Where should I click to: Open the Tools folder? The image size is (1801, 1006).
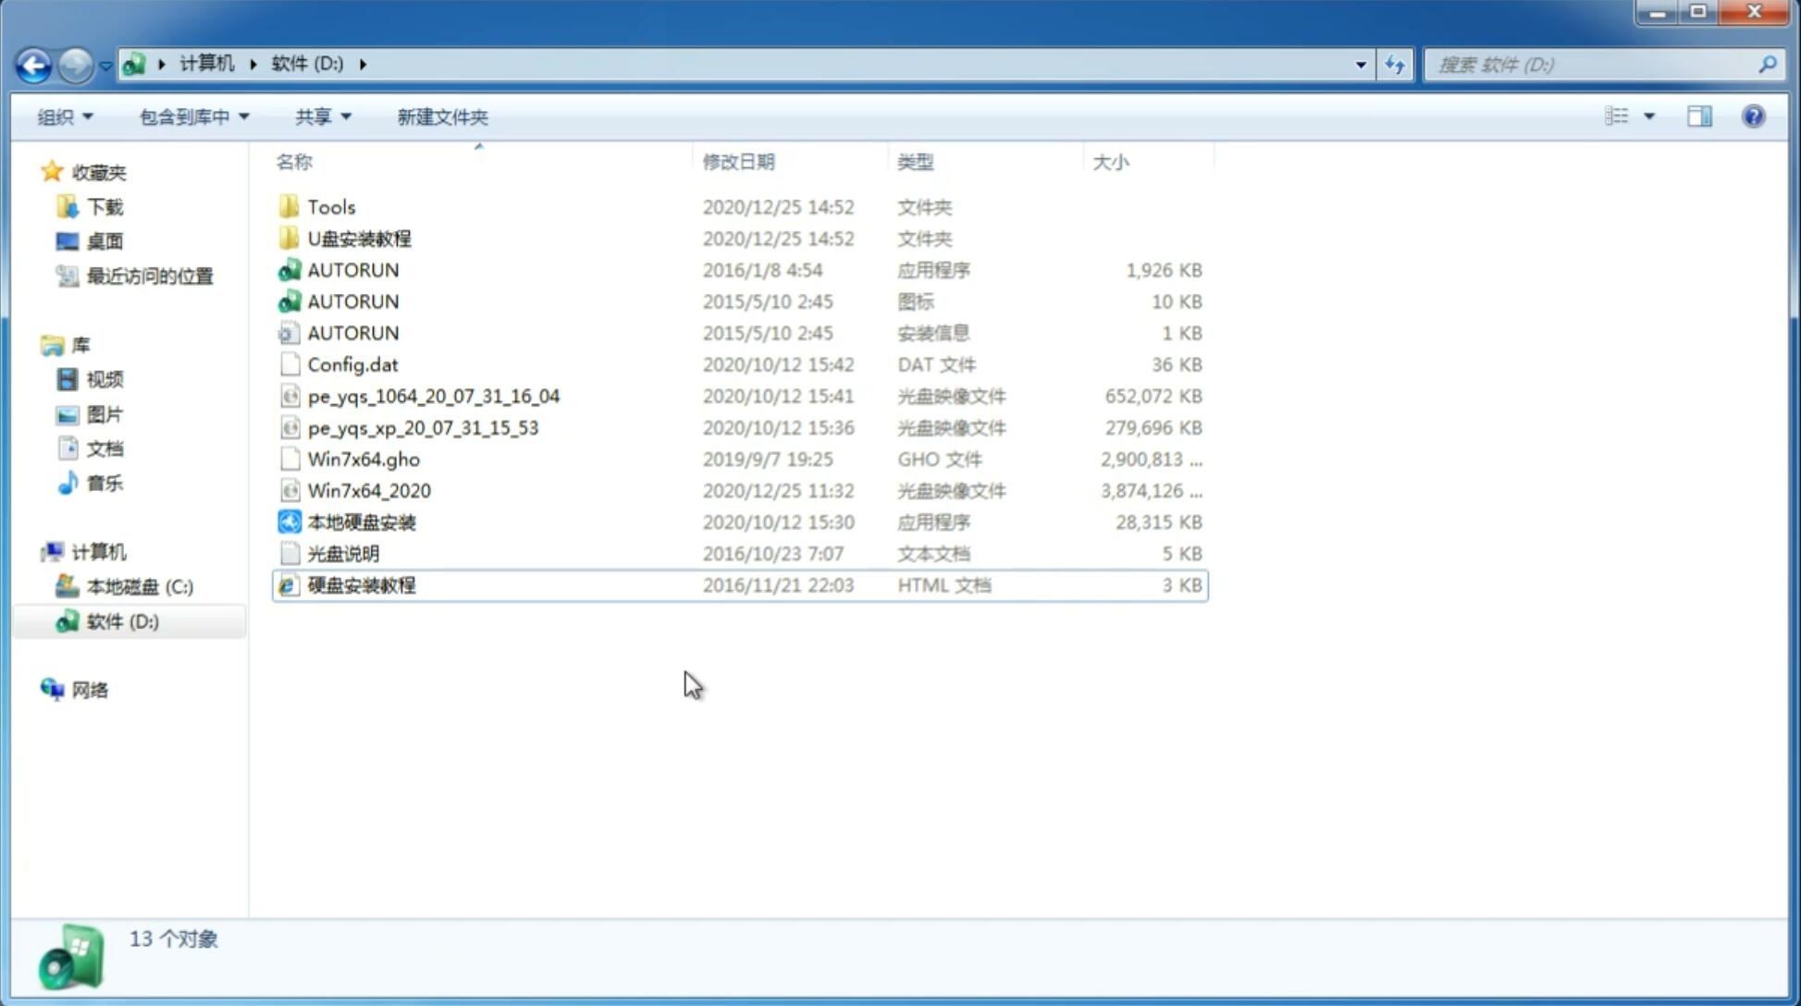tap(330, 206)
